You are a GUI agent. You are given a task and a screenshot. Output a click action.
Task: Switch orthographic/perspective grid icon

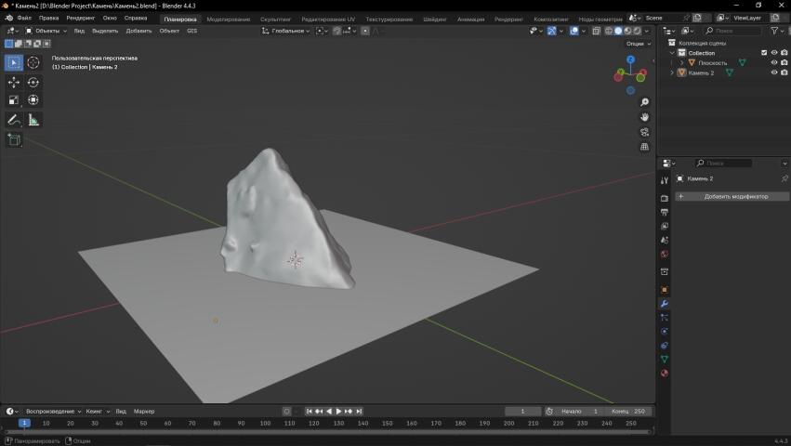tap(644, 147)
